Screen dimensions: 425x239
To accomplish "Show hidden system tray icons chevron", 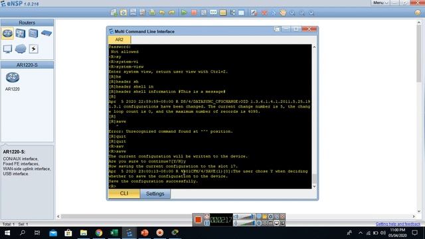I will coord(360,233).
